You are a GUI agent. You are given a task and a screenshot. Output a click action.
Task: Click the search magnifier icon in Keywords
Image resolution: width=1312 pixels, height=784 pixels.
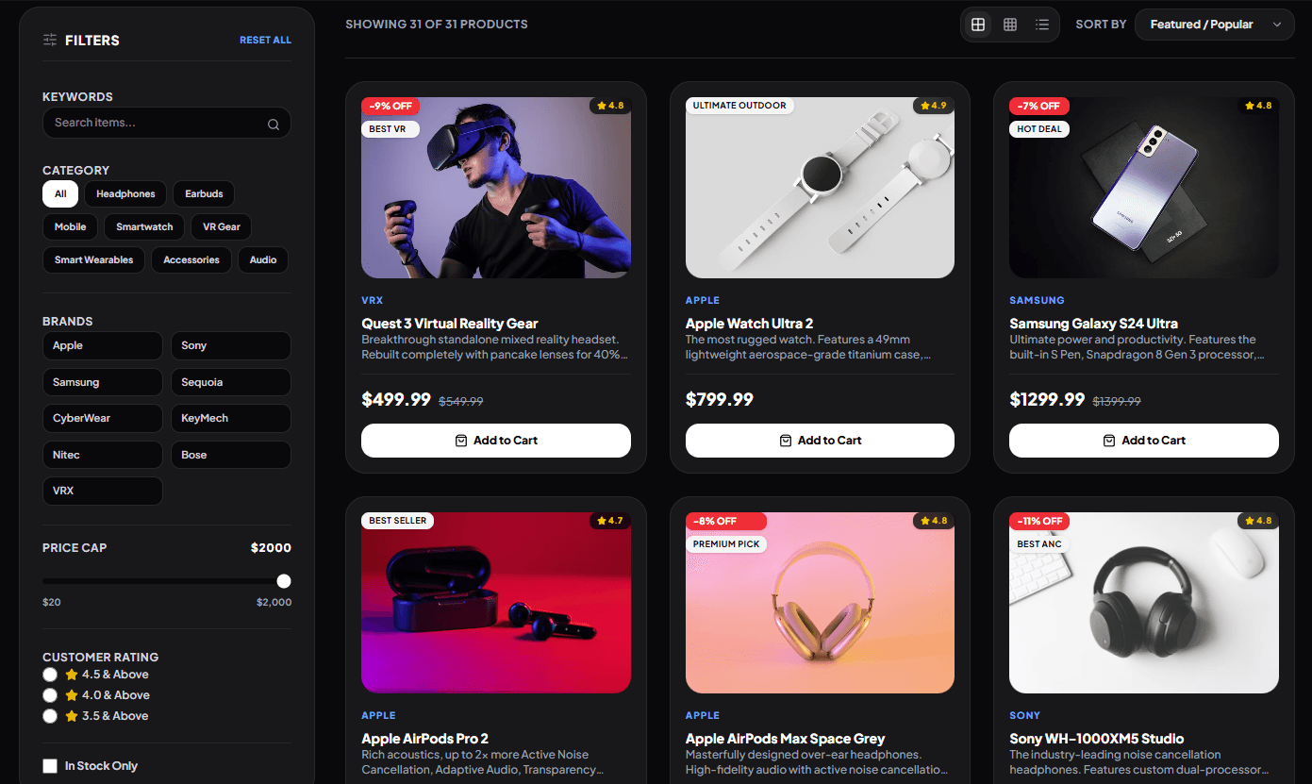click(274, 124)
